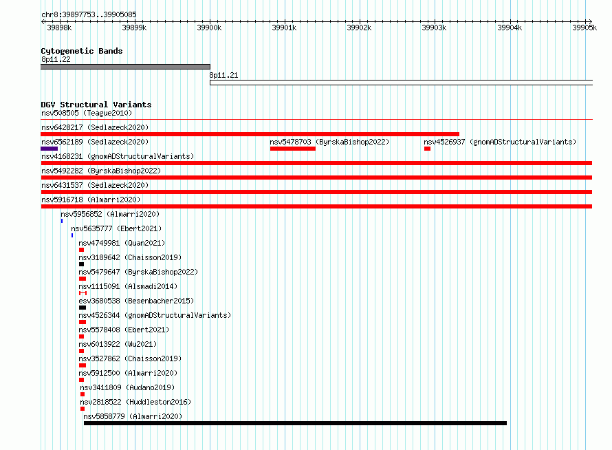This screenshot has width=612, height=450.
Task: Click the 39900k ruler position
Action: coord(209,28)
